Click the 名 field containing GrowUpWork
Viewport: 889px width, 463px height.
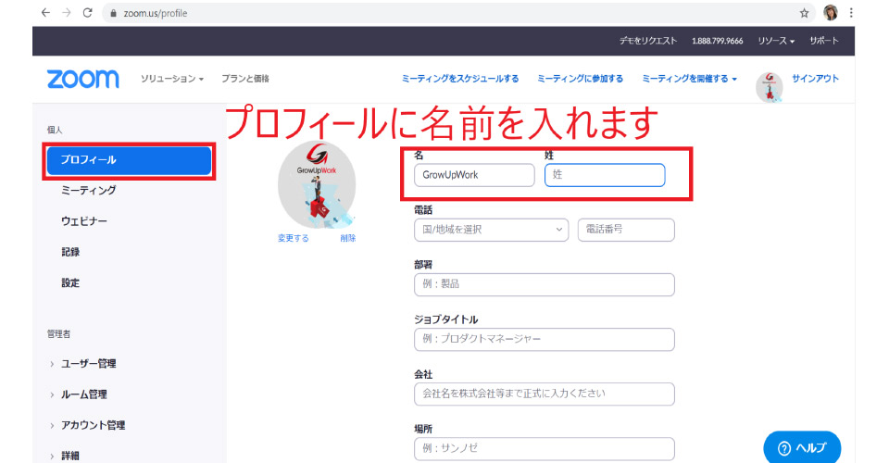474,175
